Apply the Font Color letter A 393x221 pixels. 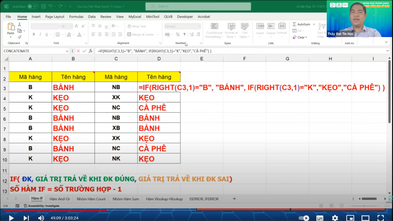coord(79,34)
